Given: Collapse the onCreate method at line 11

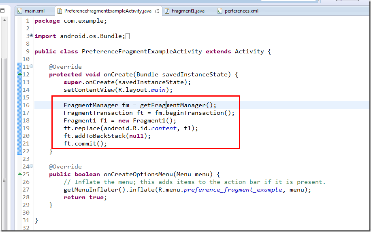Looking at the screenshot, I should coord(32,66).
